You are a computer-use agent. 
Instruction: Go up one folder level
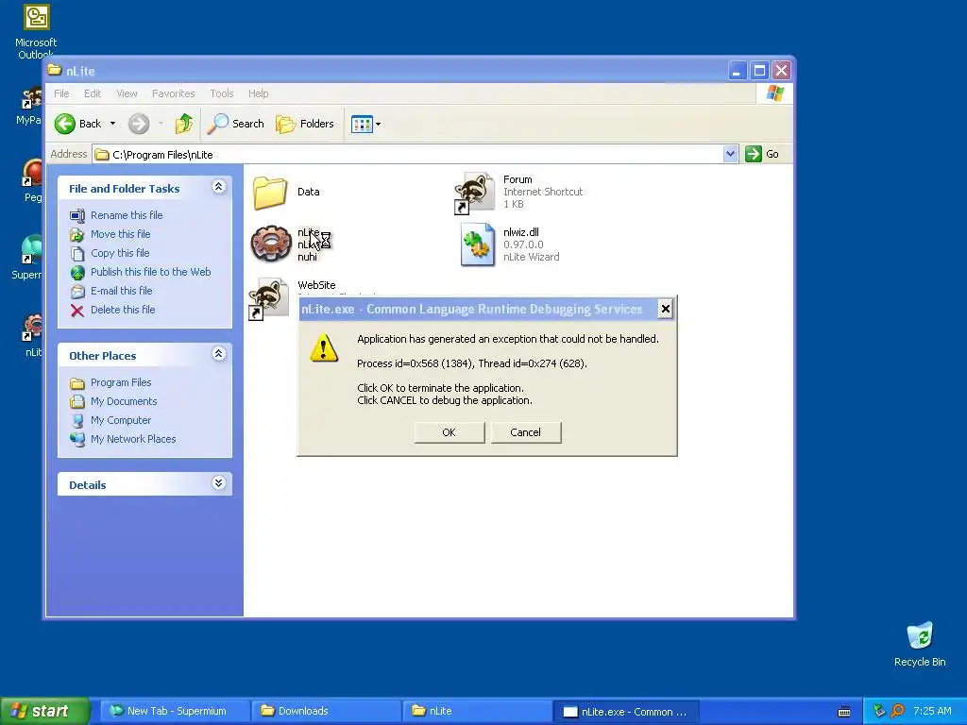[183, 124]
